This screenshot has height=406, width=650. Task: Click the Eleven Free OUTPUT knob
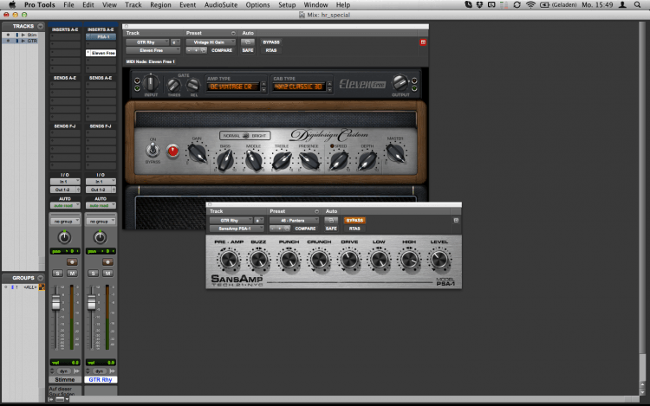[400, 83]
